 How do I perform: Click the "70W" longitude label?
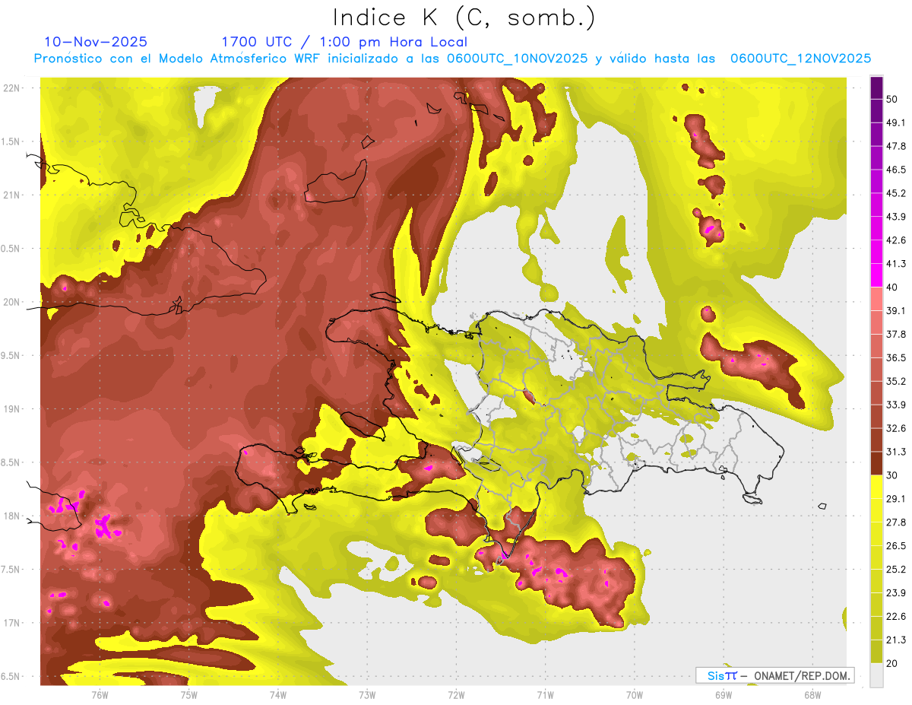(634, 695)
